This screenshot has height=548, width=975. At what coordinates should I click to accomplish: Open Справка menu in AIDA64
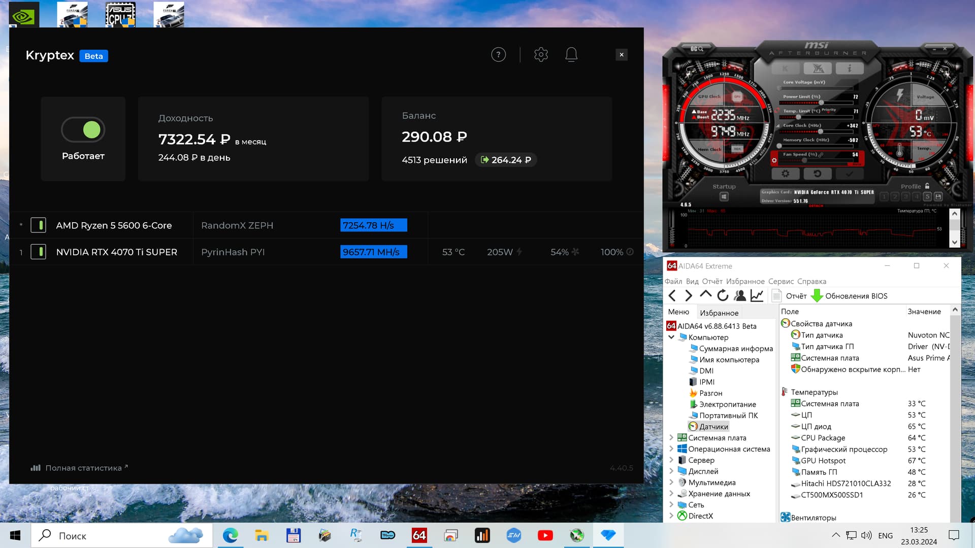[x=811, y=281]
